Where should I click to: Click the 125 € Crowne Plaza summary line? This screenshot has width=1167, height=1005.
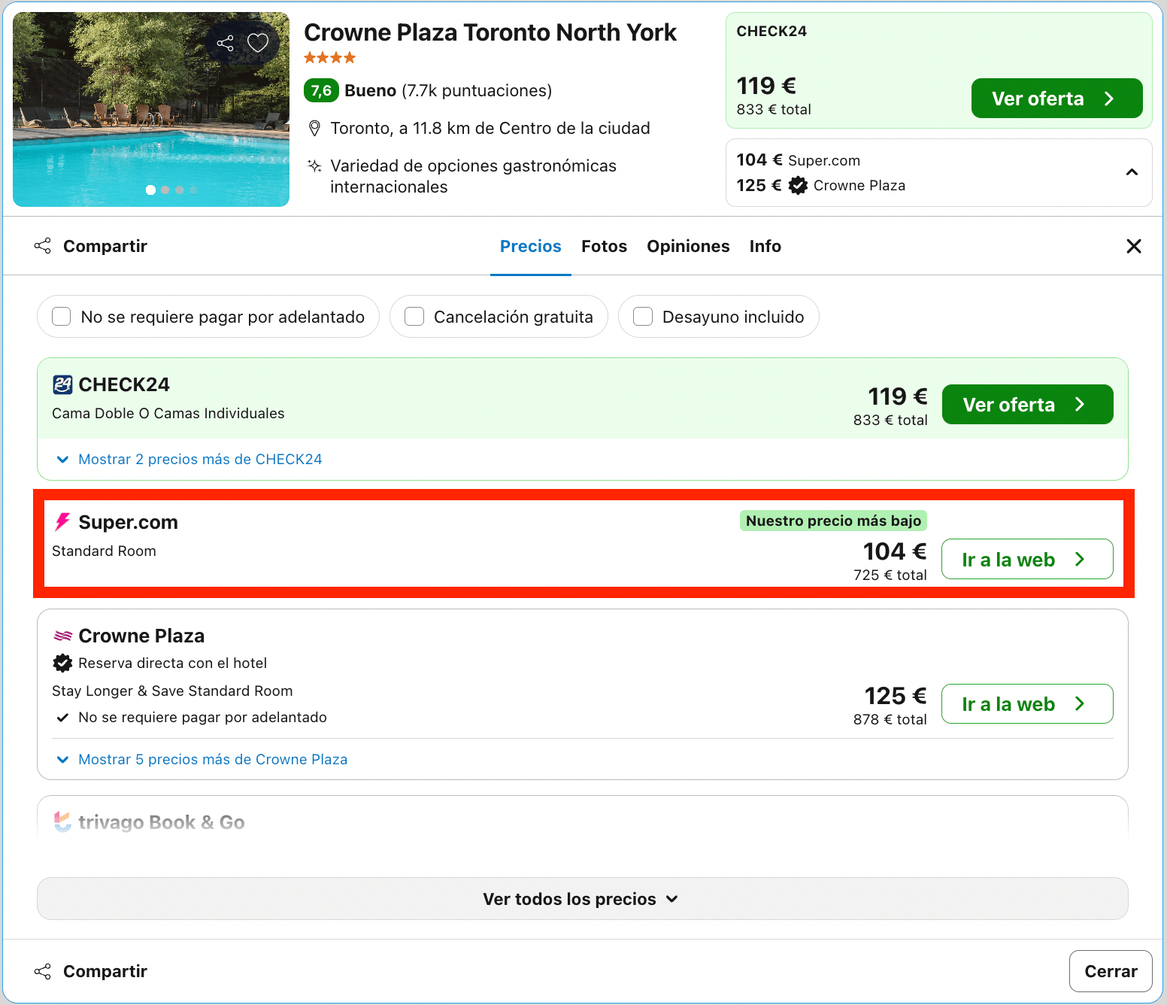point(821,185)
